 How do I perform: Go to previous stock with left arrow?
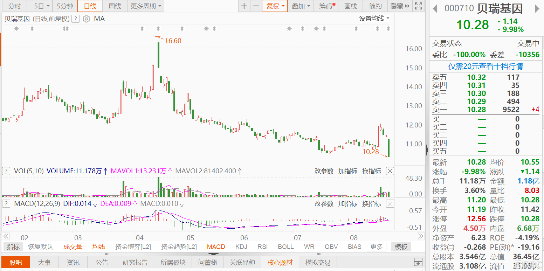(435, 9)
